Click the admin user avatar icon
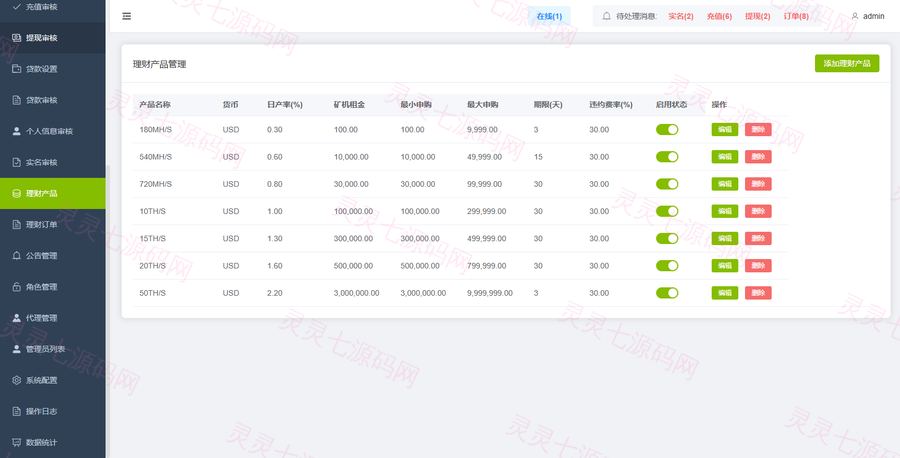The width and height of the screenshot is (900, 458). click(x=855, y=16)
